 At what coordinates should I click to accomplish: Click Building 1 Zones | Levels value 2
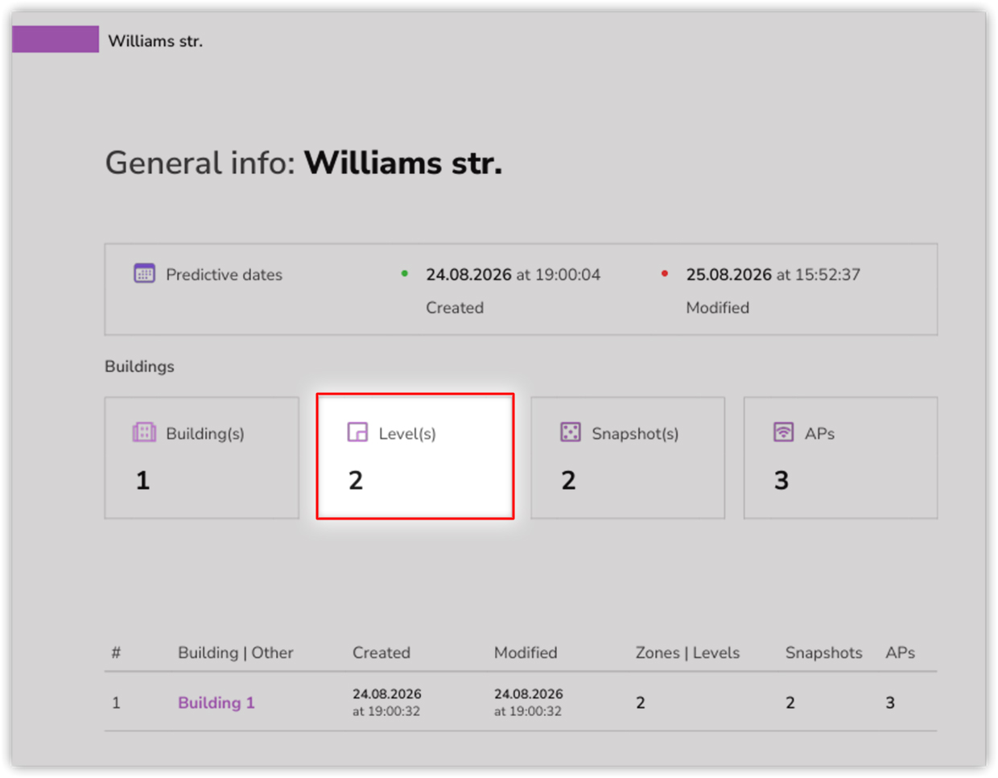[x=641, y=702]
